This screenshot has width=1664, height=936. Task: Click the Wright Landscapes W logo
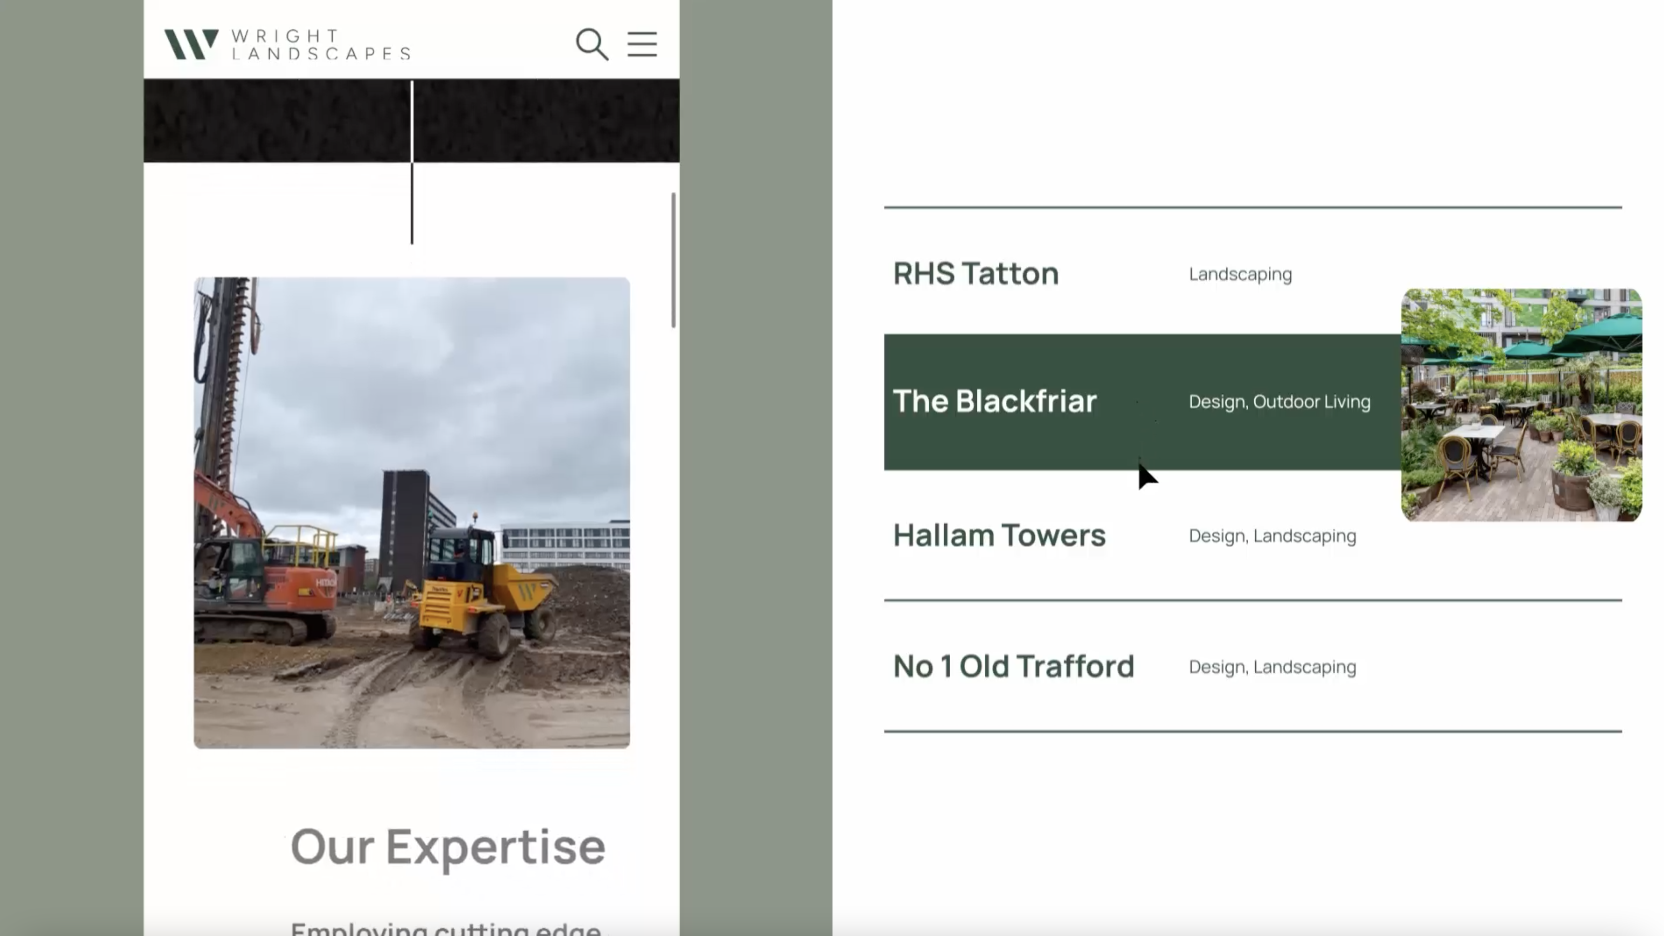click(191, 45)
